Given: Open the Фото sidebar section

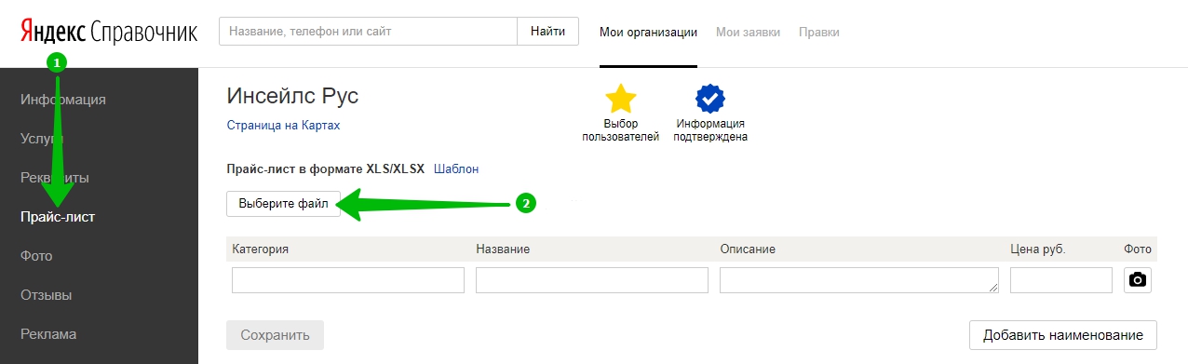Looking at the screenshot, I should [36, 256].
